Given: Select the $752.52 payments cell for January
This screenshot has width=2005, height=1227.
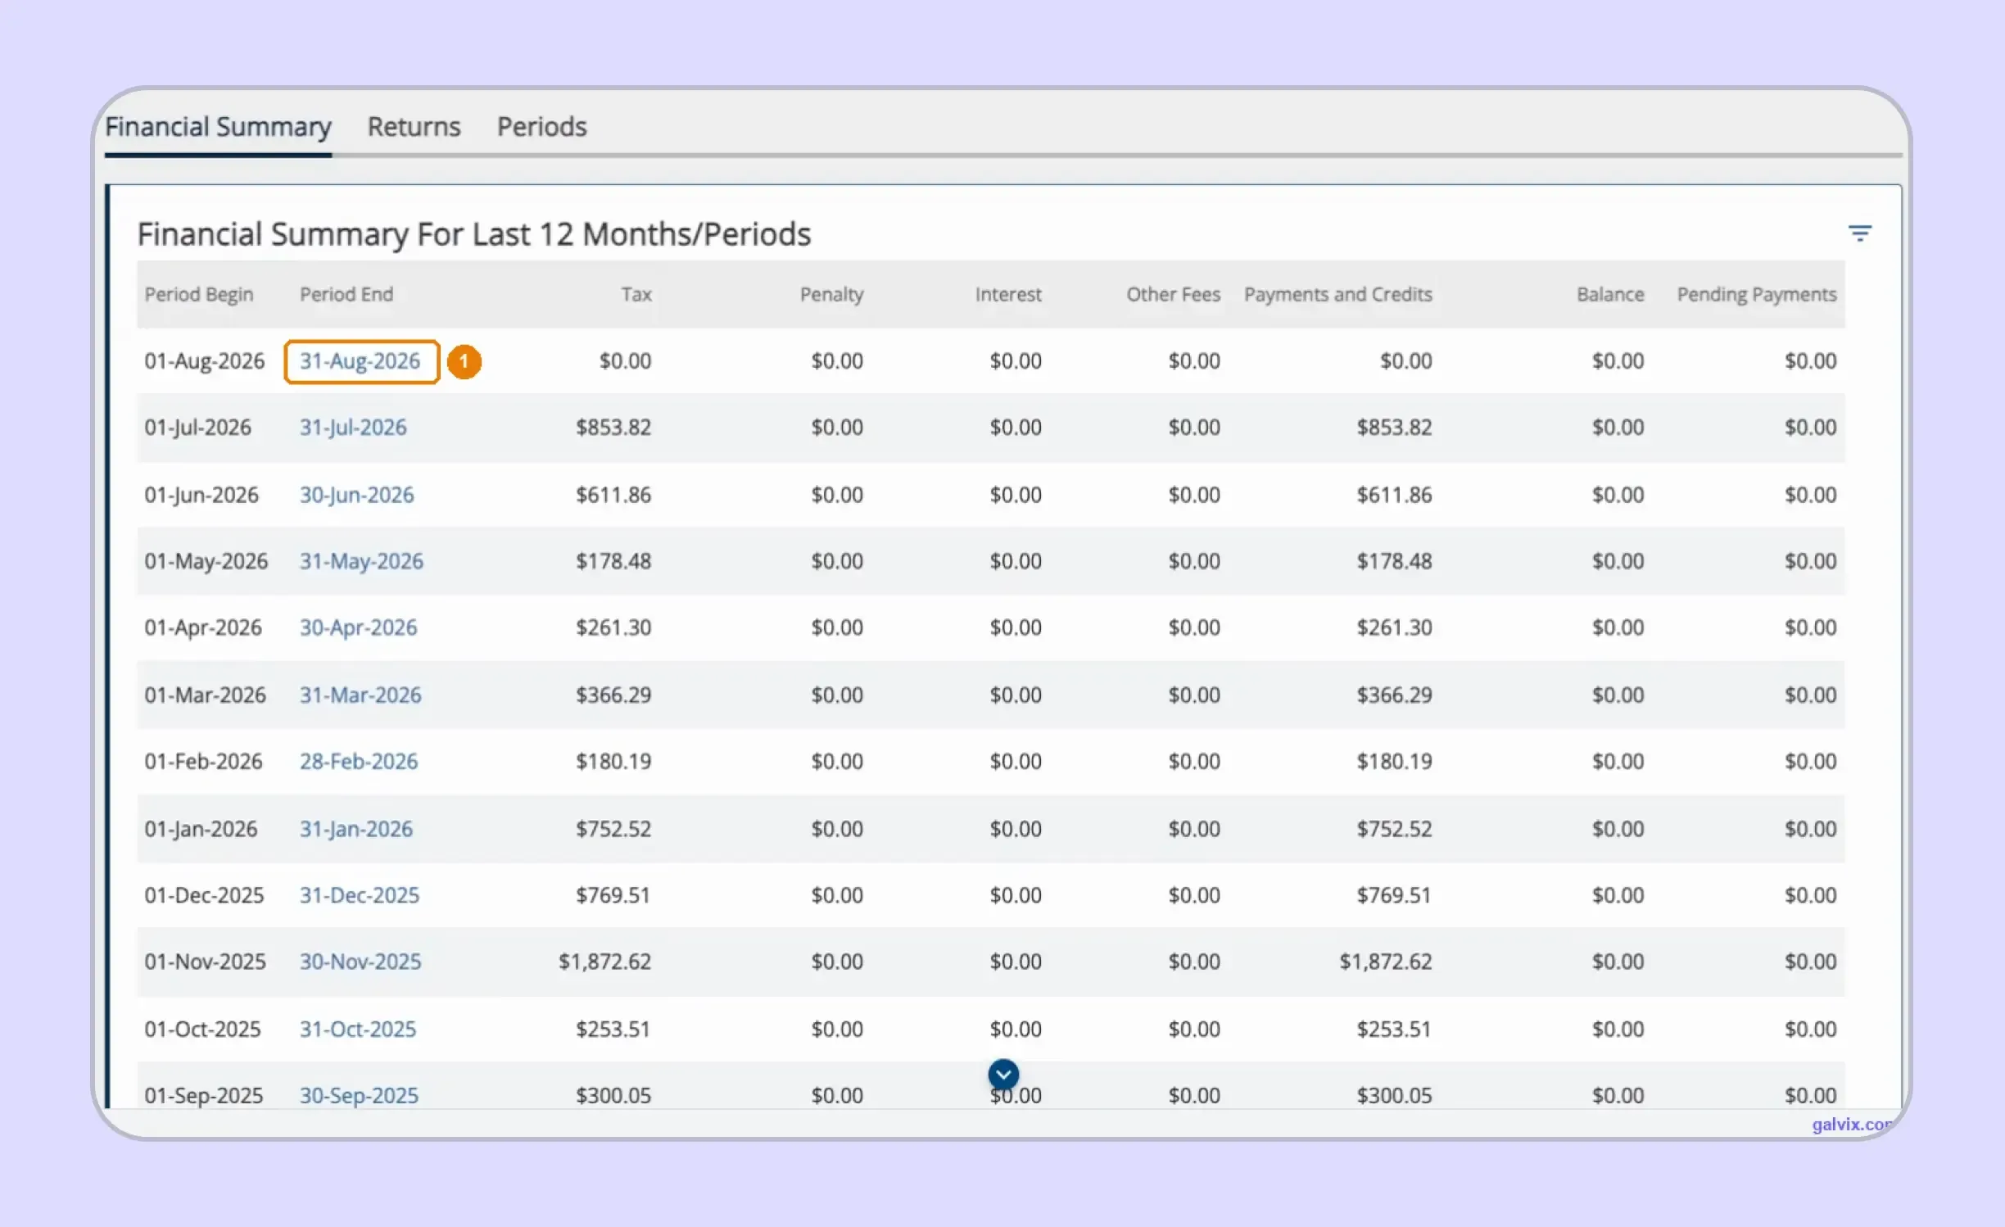Looking at the screenshot, I should pos(1394,829).
